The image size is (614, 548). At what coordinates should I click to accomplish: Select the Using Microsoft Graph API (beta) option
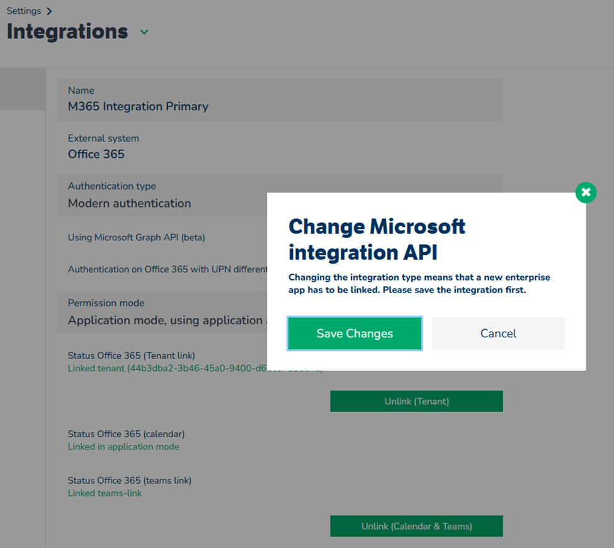pyautogui.click(x=136, y=237)
